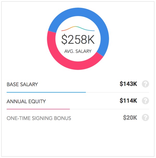The width and height of the screenshot is (156, 158).
Task: Click the rainbow distribution curve in chart center
Action: (78, 28)
